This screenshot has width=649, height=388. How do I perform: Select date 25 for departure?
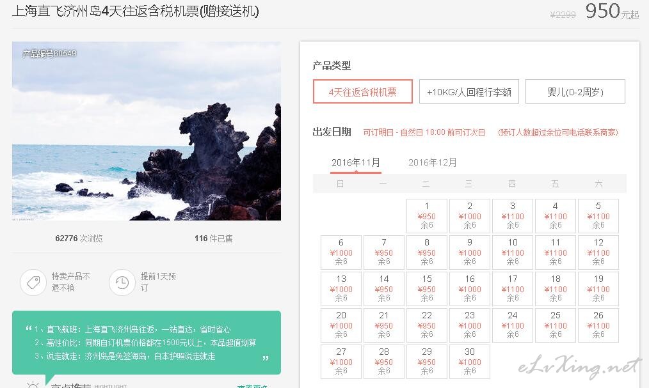556,325
